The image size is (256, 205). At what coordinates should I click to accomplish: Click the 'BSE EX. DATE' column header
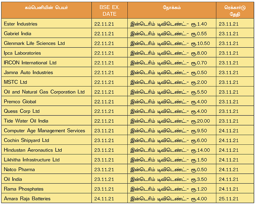coord(109,11)
